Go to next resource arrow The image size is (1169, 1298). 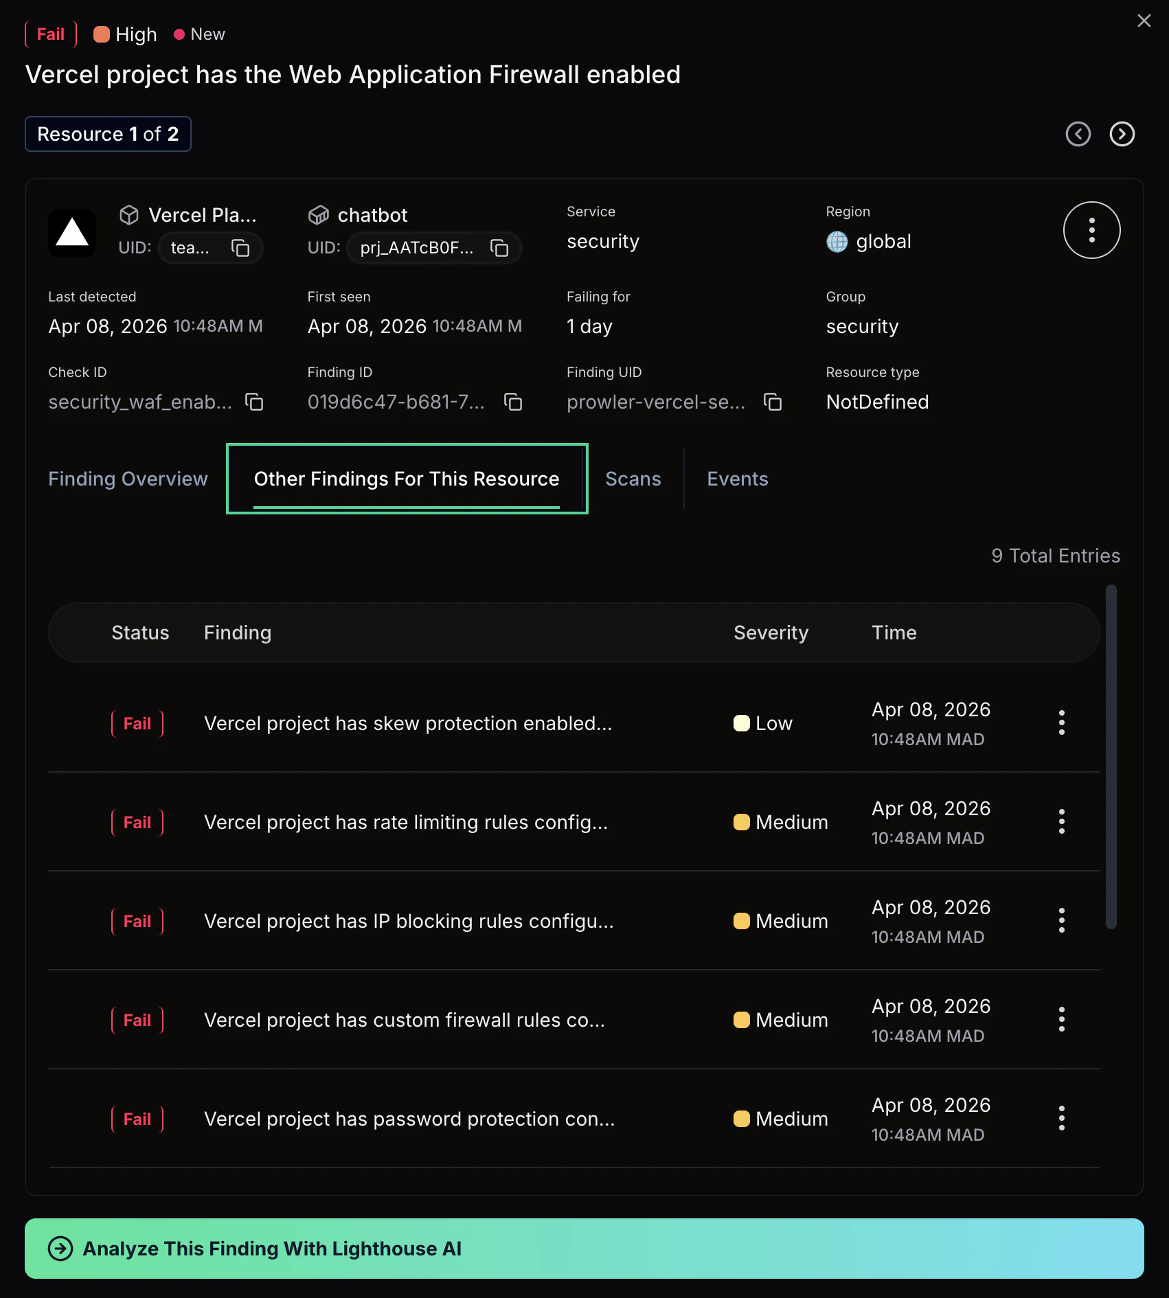[x=1122, y=134]
